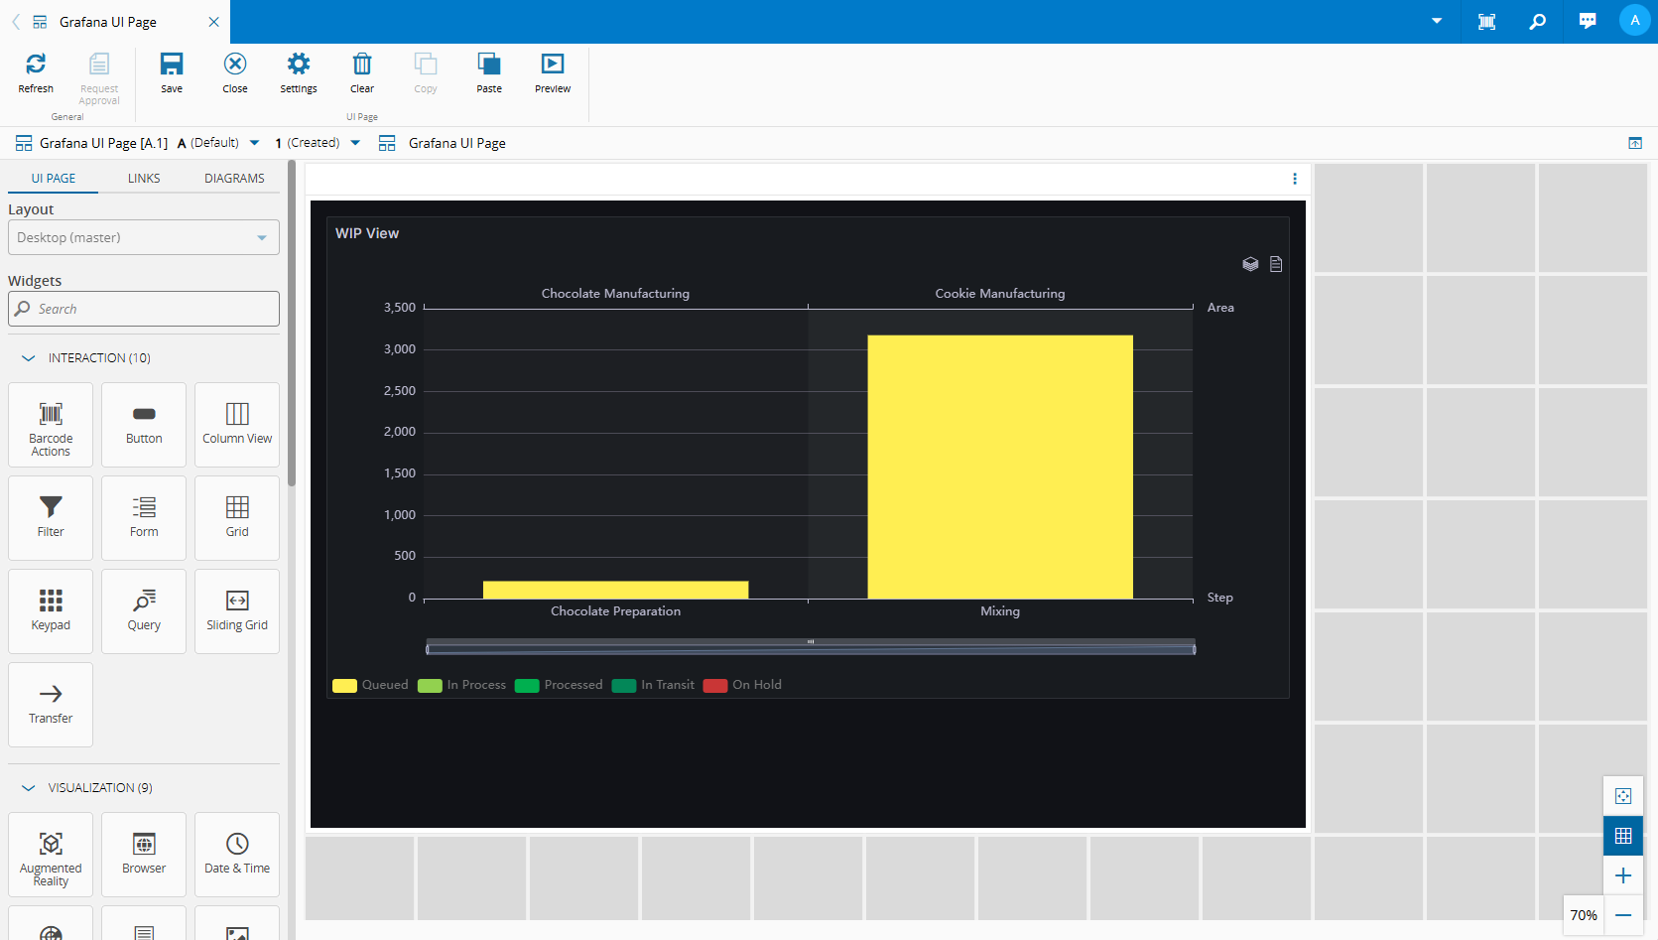This screenshot has width=1658, height=940.
Task: Switch to the LINKS tab
Action: 144,179
